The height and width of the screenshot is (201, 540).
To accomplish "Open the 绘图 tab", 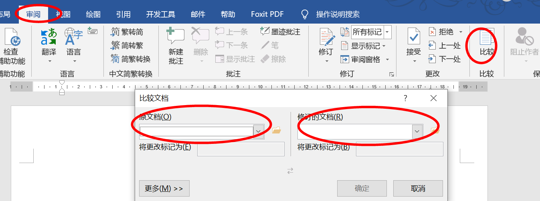I will 93,14.
